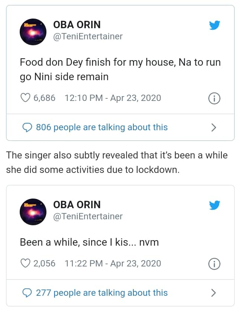The image size is (240, 311).
Task: Click the 'Food don Dey finish' tweet text
Action: (120, 69)
